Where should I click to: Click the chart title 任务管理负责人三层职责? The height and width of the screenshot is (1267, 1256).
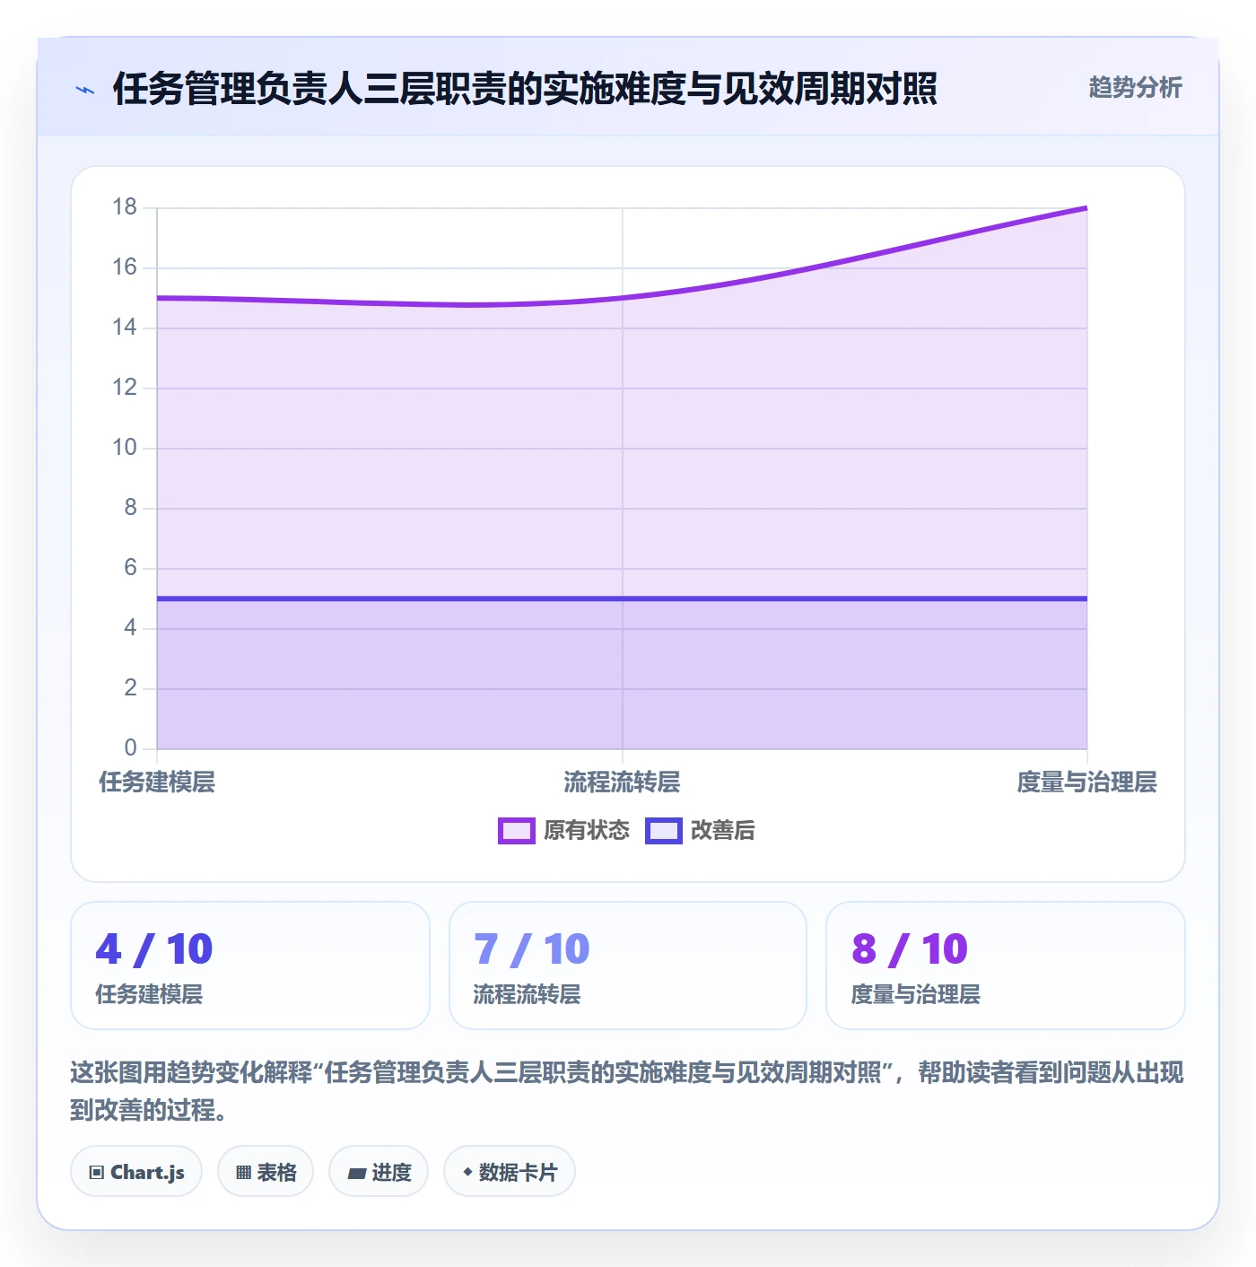pos(525,89)
